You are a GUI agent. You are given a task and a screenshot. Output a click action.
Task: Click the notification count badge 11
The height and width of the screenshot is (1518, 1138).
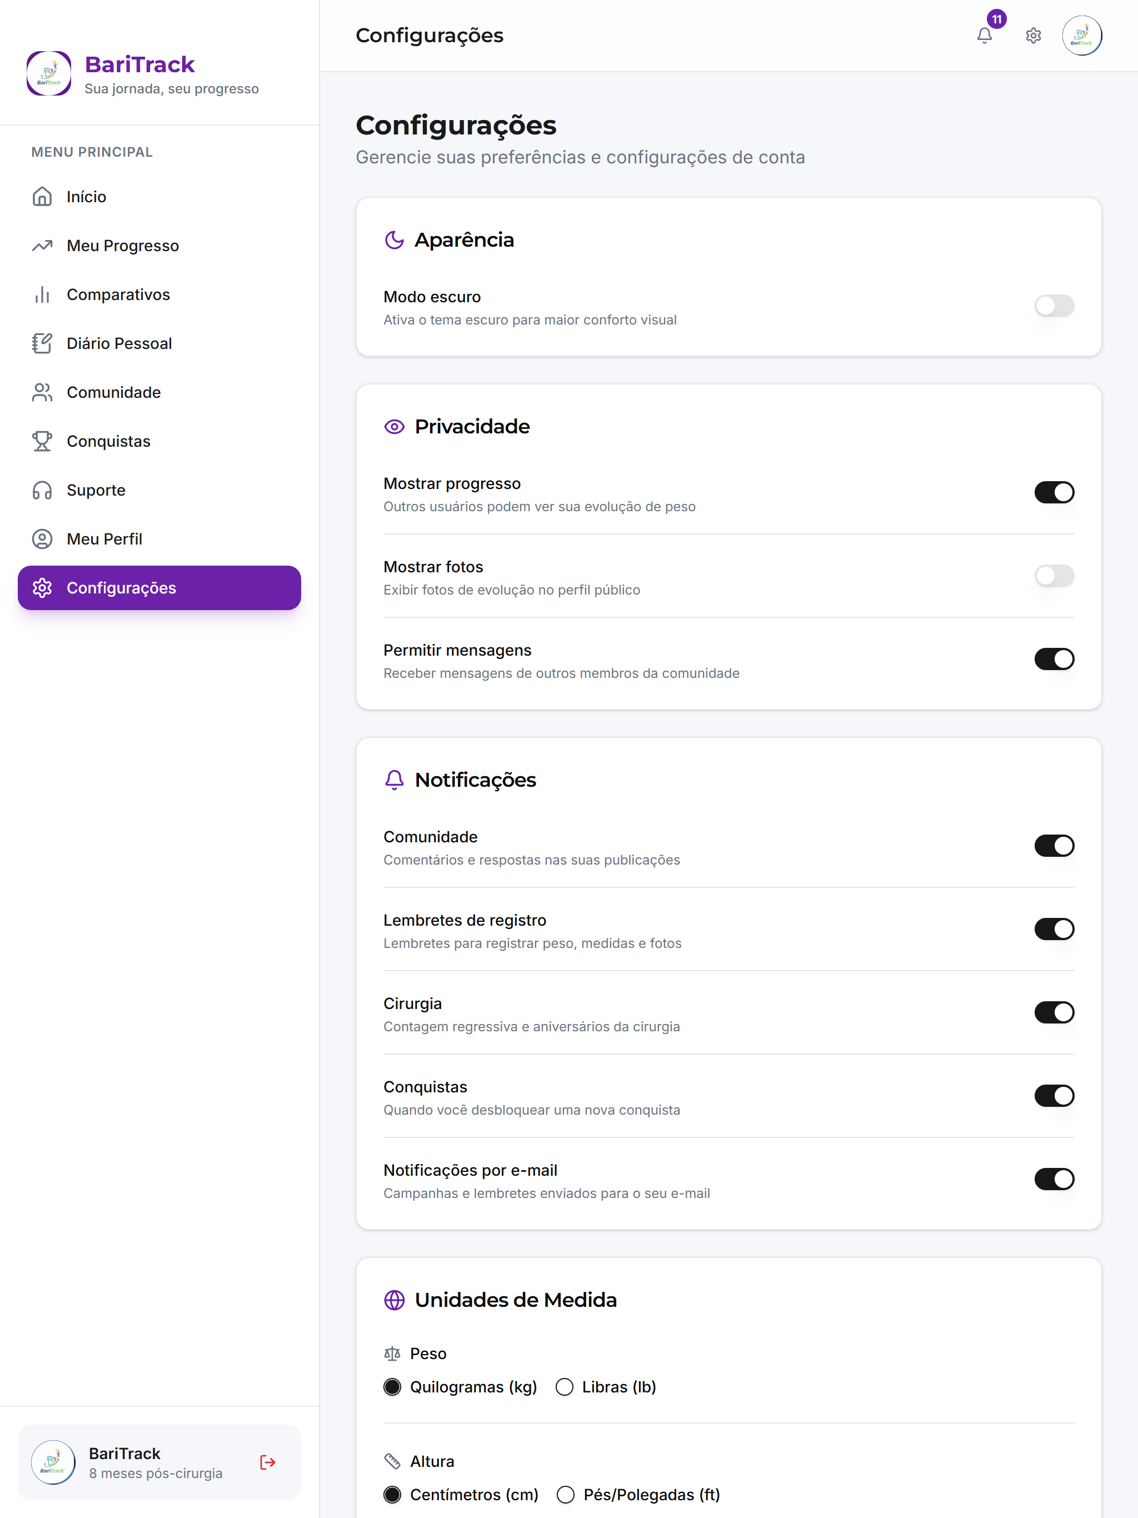[997, 19]
